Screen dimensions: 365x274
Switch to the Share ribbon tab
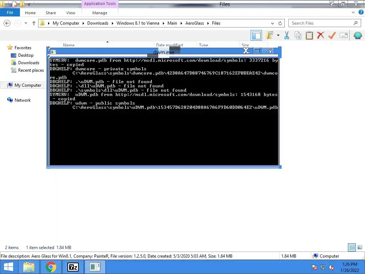(51, 13)
